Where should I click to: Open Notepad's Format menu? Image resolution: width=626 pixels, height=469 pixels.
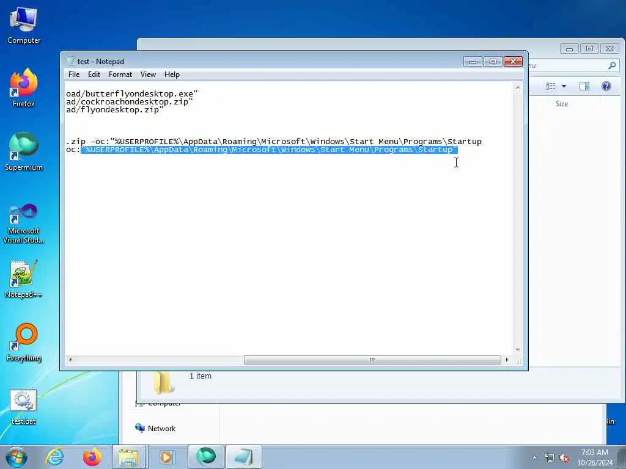click(120, 75)
